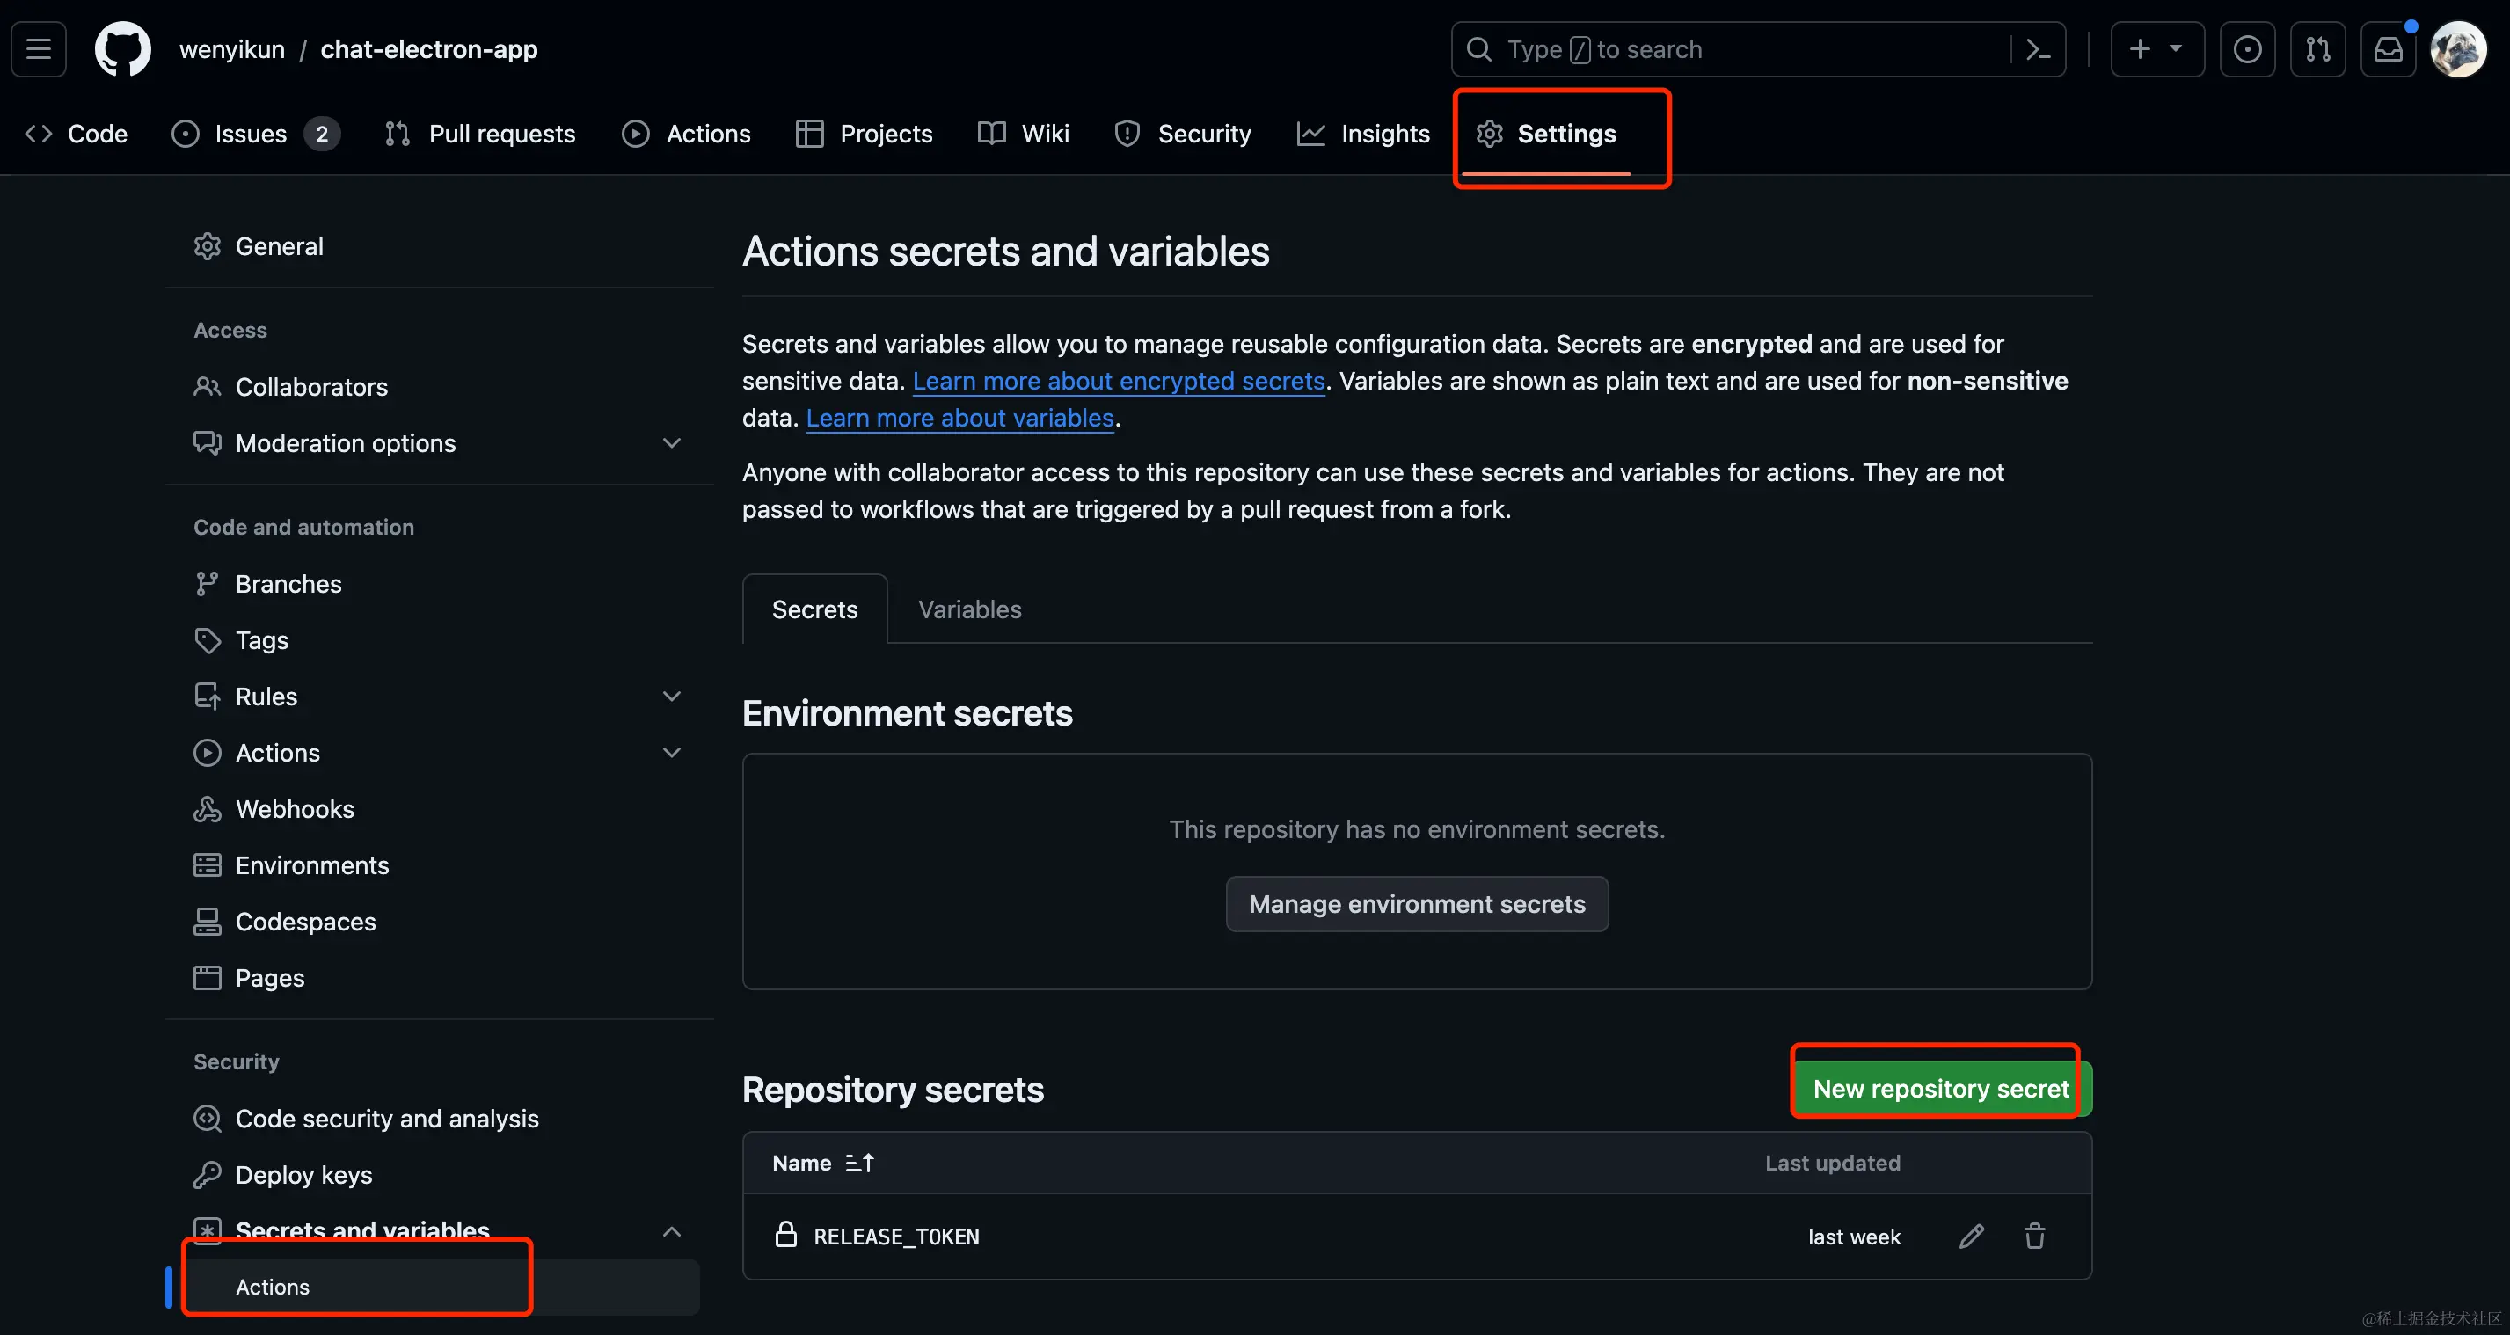Viewport: 2510px width, 1335px height.
Task: Open the command palette icon in search bar
Action: pyautogui.click(x=2039, y=48)
